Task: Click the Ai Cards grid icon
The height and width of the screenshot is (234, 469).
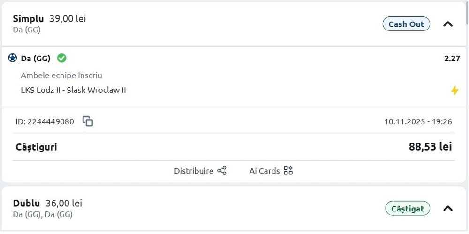Action: (288, 171)
